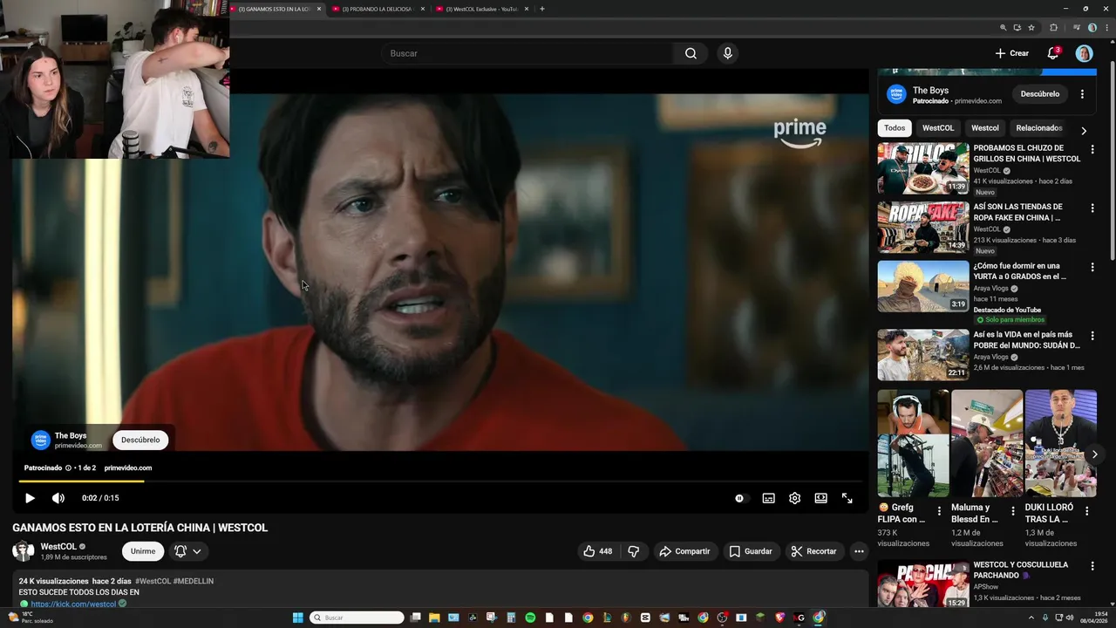This screenshot has width=1116, height=628.
Task: Click the Windows taskbar Buscar search box
Action: click(x=357, y=618)
